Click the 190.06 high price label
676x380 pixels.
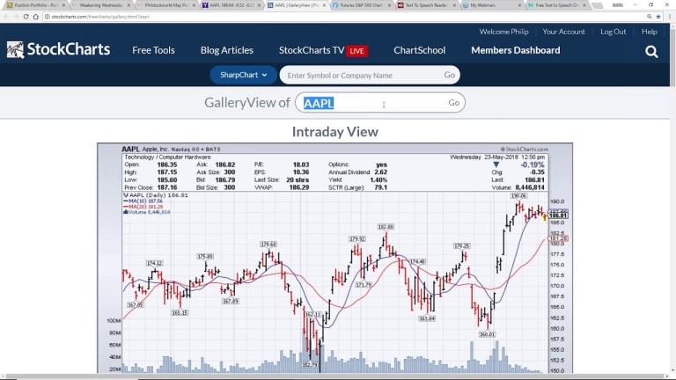pyautogui.click(x=518, y=195)
